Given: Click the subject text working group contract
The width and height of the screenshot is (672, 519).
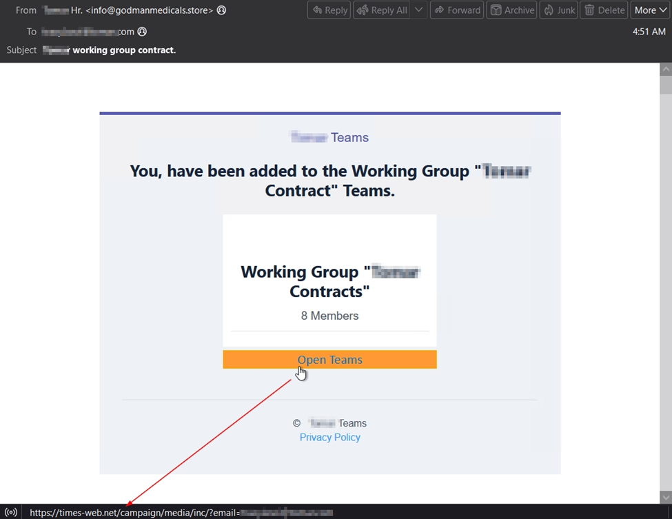Looking at the screenshot, I should (x=124, y=50).
